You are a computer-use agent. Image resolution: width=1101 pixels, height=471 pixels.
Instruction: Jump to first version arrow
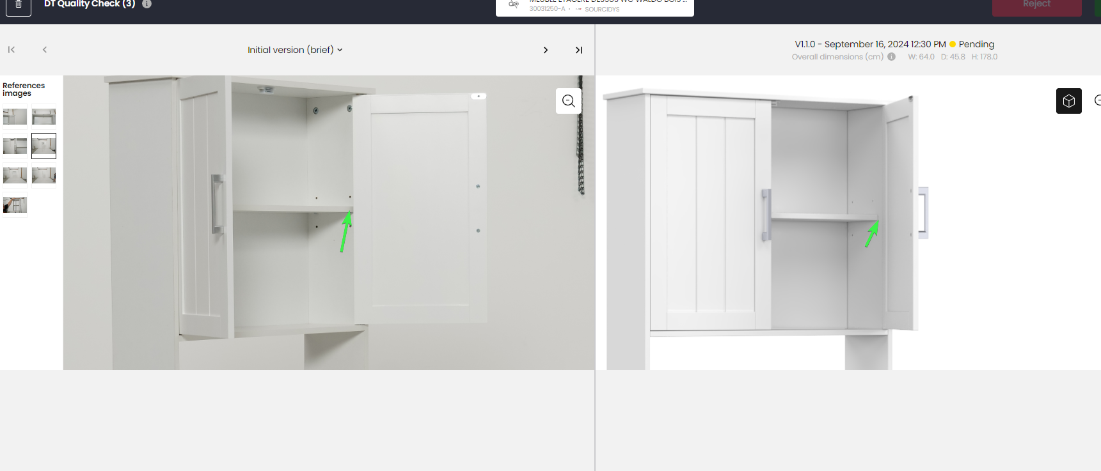pos(12,50)
